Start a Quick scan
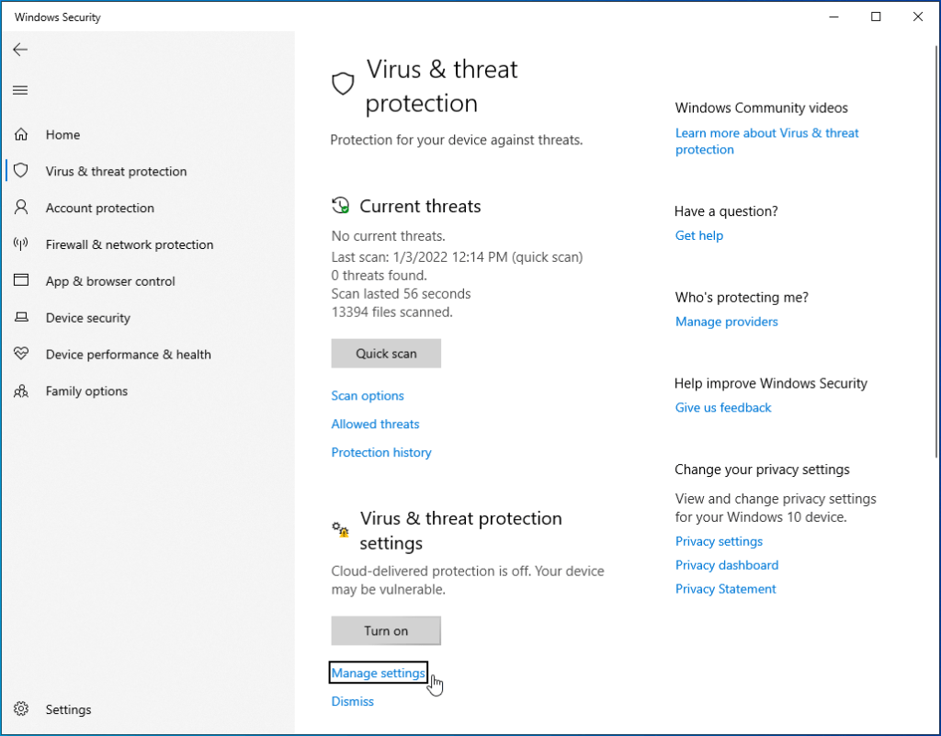 (385, 354)
